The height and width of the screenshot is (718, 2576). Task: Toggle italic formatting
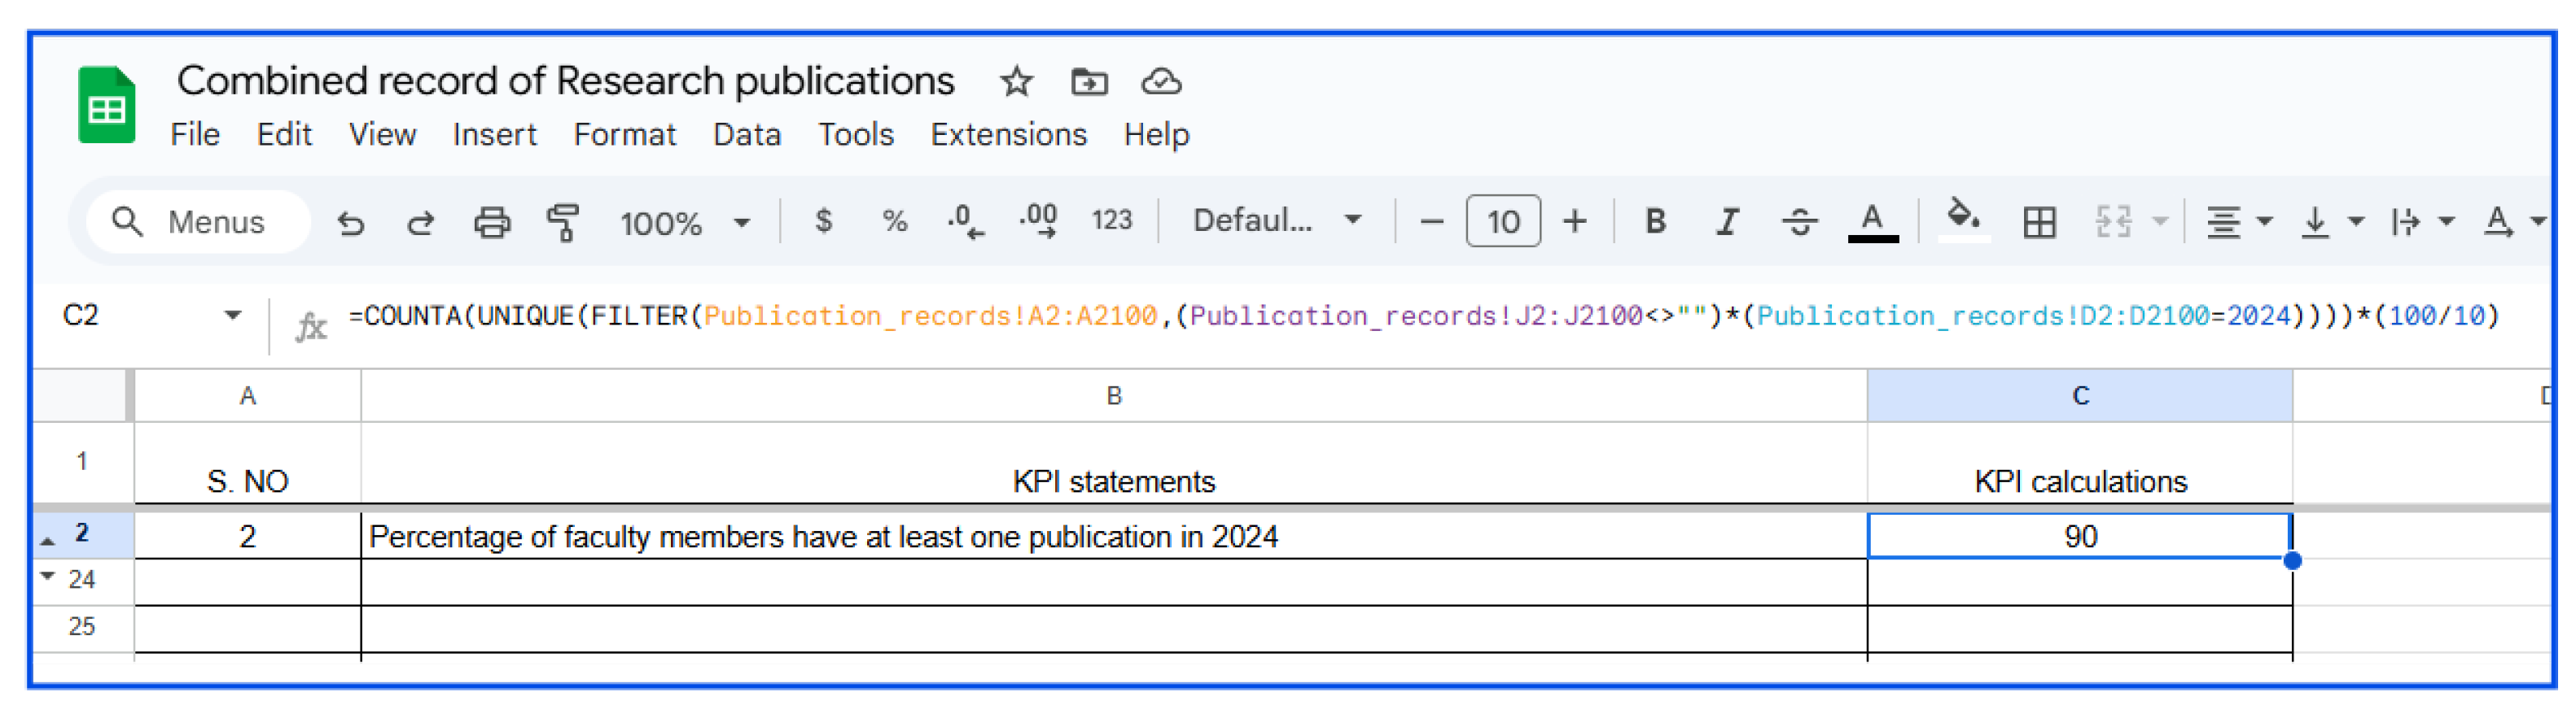pyautogui.click(x=1727, y=220)
